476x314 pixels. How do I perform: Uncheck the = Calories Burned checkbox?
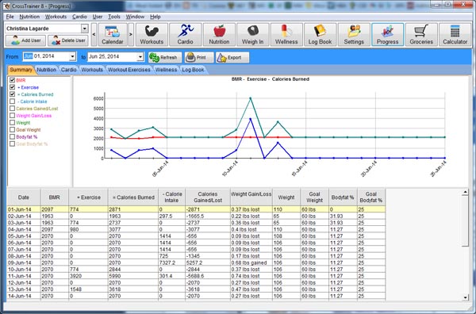pyautogui.click(x=13, y=94)
